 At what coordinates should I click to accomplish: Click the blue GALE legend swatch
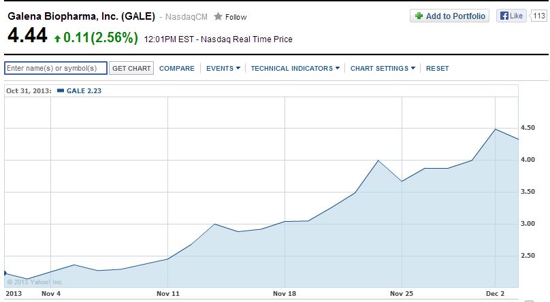coord(61,90)
